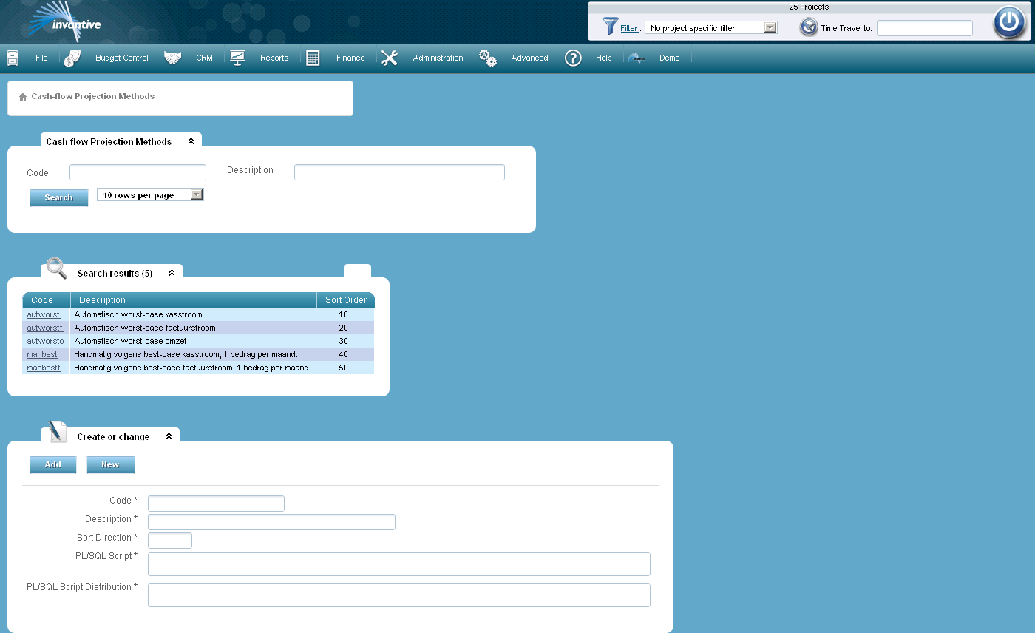Open the project specific filter dropdown
The height and width of the screenshot is (633, 1035).
tap(770, 27)
